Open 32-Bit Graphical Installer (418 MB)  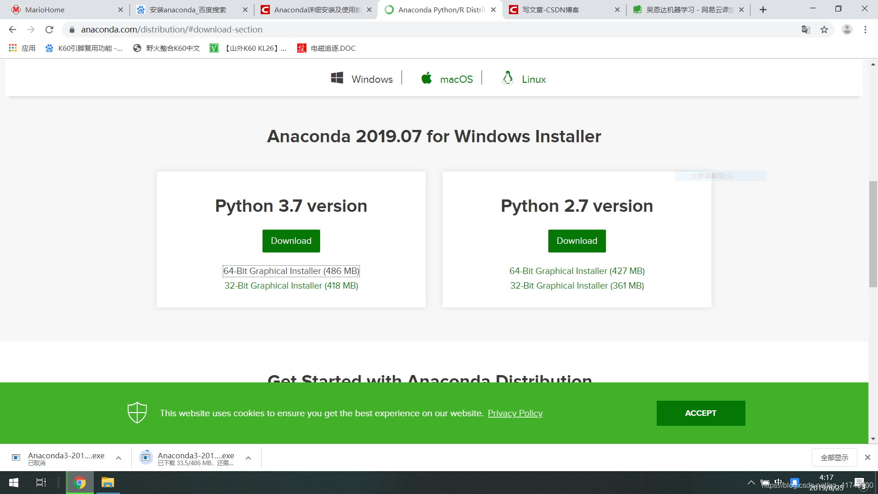click(x=291, y=285)
